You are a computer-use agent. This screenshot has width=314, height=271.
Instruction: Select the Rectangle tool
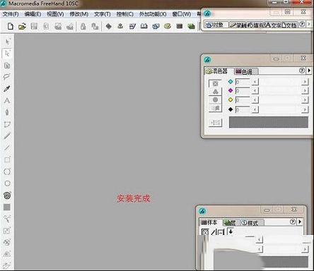click(x=7, y=159)
